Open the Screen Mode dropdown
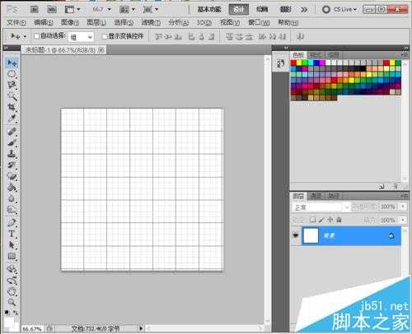Screen dimensions: 412x334 [x=151, y=10]
